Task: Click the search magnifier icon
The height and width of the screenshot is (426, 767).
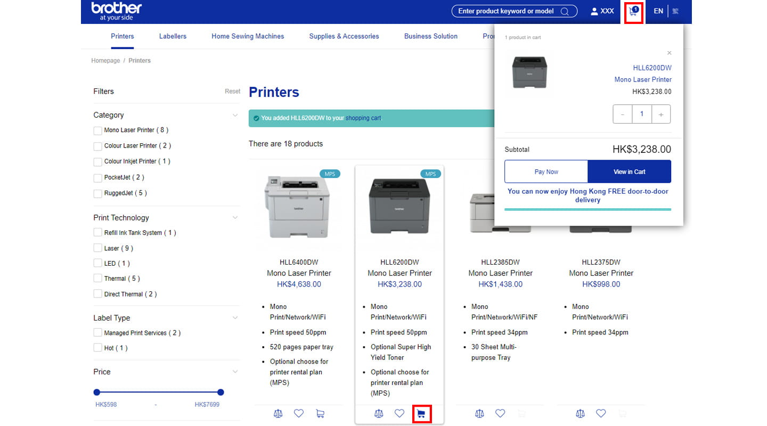Action: pos(565,11)
